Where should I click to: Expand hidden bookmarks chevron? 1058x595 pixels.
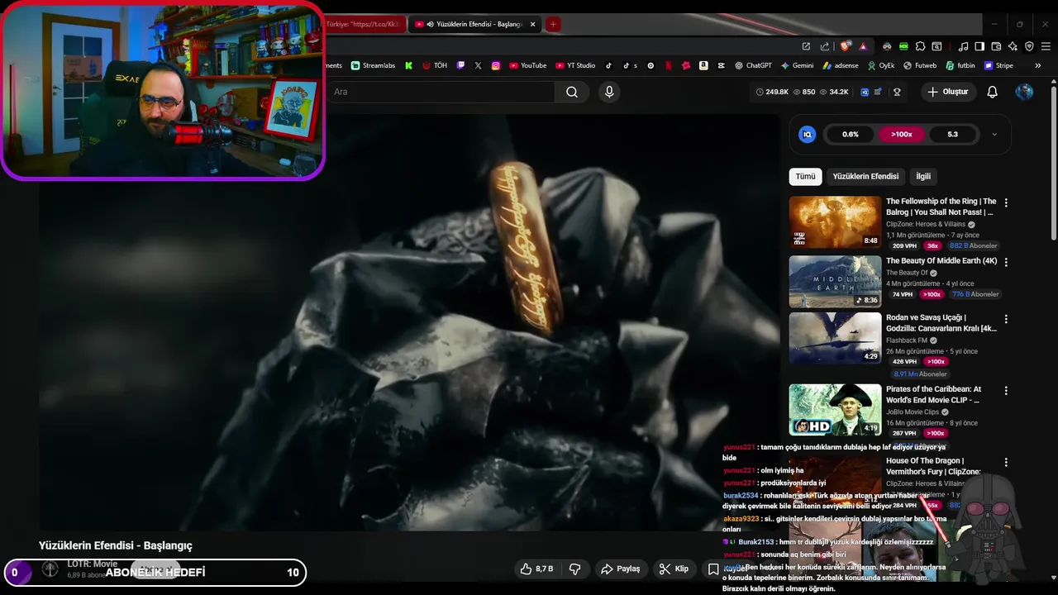1038,65
